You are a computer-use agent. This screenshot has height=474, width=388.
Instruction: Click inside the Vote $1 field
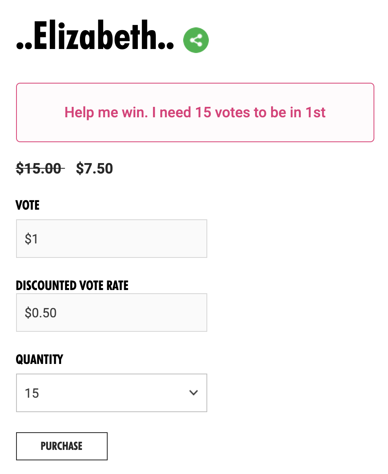click(x=111, y=239)
